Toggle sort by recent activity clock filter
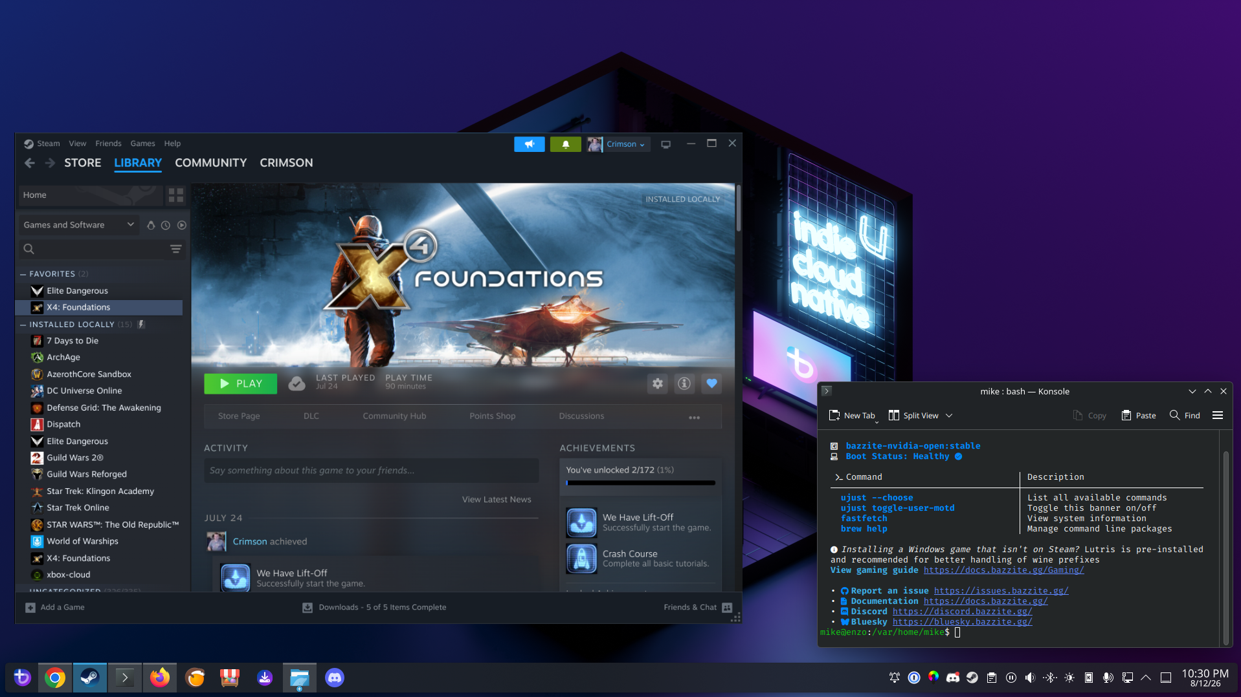1241x697 pixels. pos(166,225)
